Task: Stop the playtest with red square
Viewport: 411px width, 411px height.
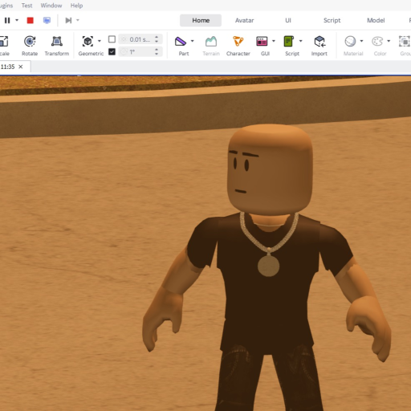Action: point(31,20)
